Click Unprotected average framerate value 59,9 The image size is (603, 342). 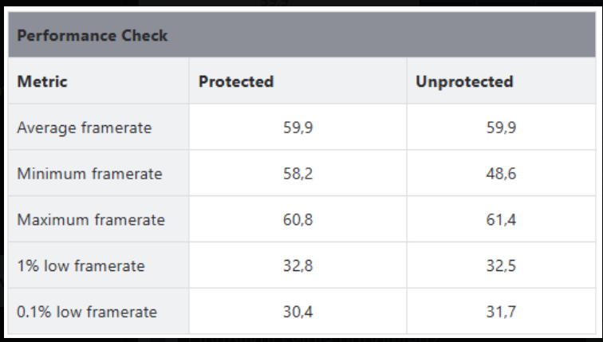(x=501, y=128)
